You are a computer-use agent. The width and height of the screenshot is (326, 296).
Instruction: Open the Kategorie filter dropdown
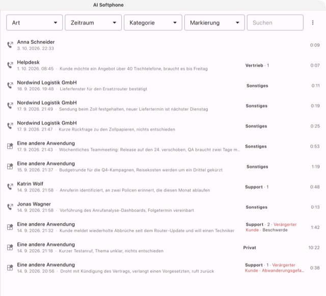tap(153, 22)
